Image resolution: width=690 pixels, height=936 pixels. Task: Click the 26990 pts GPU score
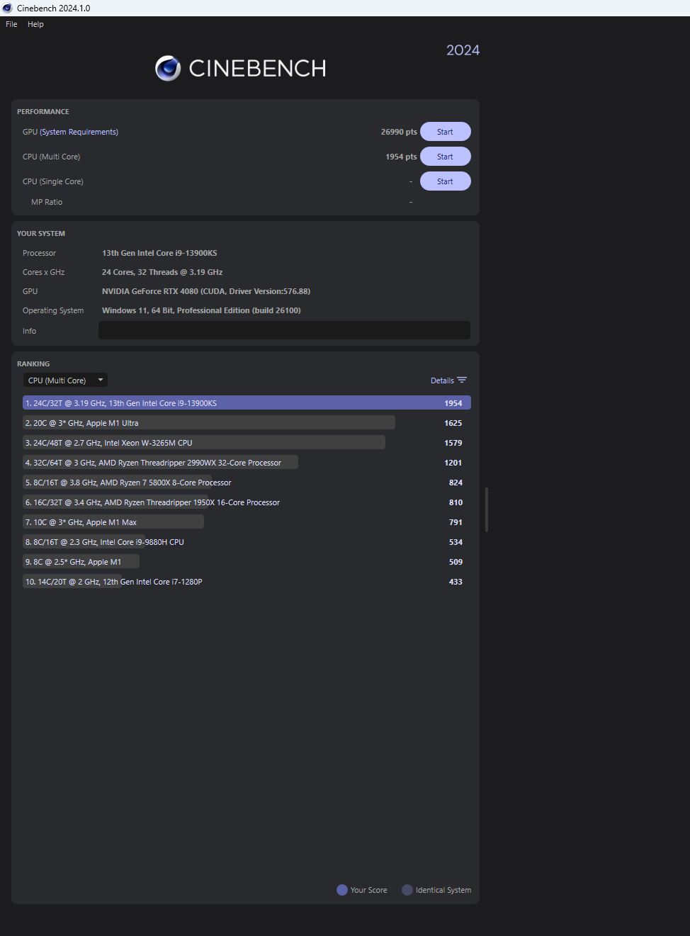click(399, 132)
